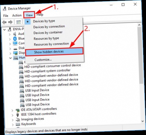Viewport: 146px width, 135px height.
Task: Close the Device Manager window
Action: click(x=135, y=4)
